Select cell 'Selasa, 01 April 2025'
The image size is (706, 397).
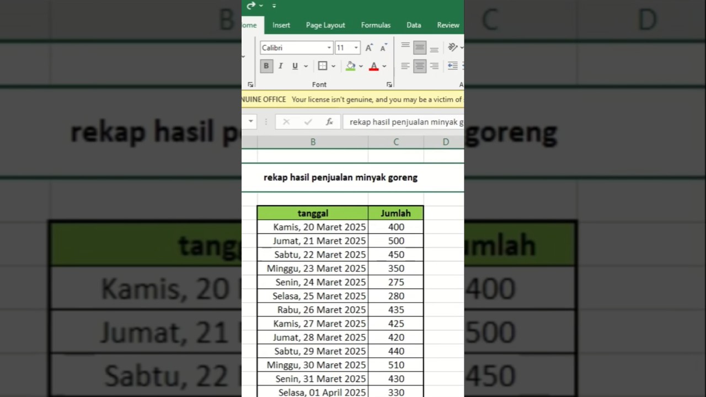click(x=313, y=391)
